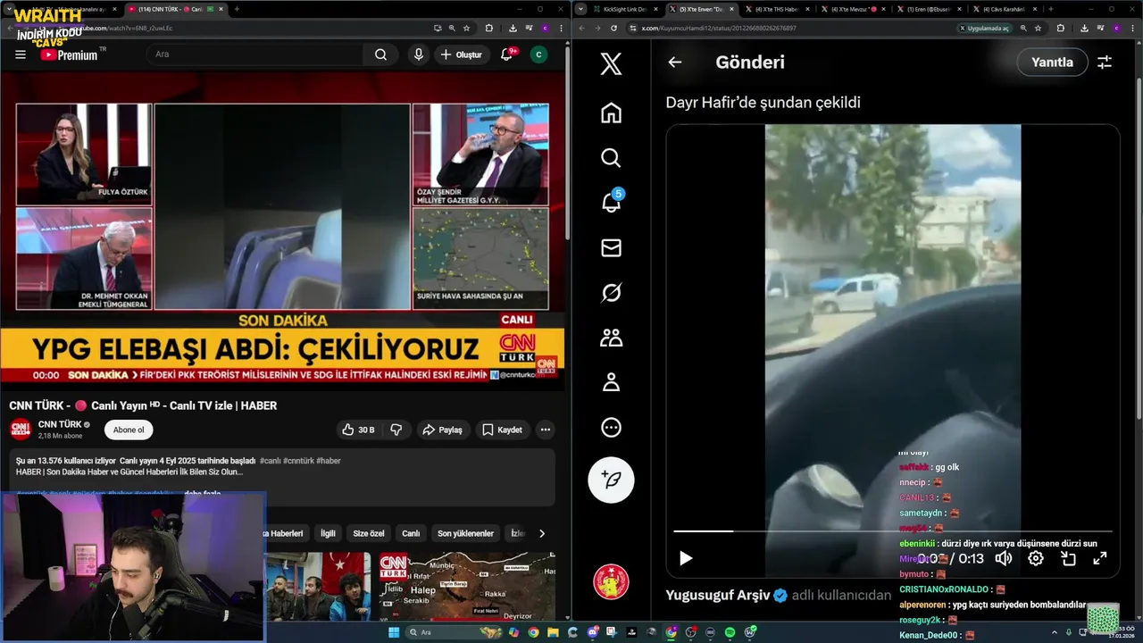
Task: Start YouTube voice search with microphone
Action: pos(418,54)
